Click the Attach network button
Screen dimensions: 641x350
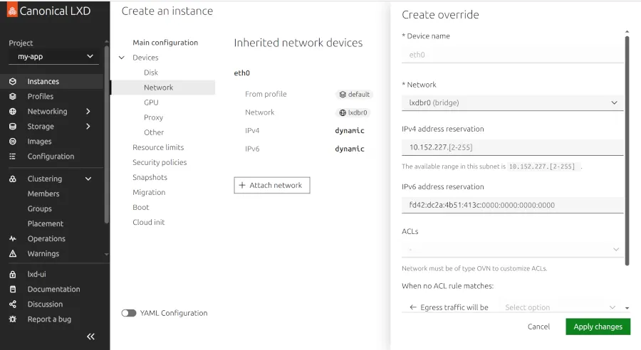271,185
